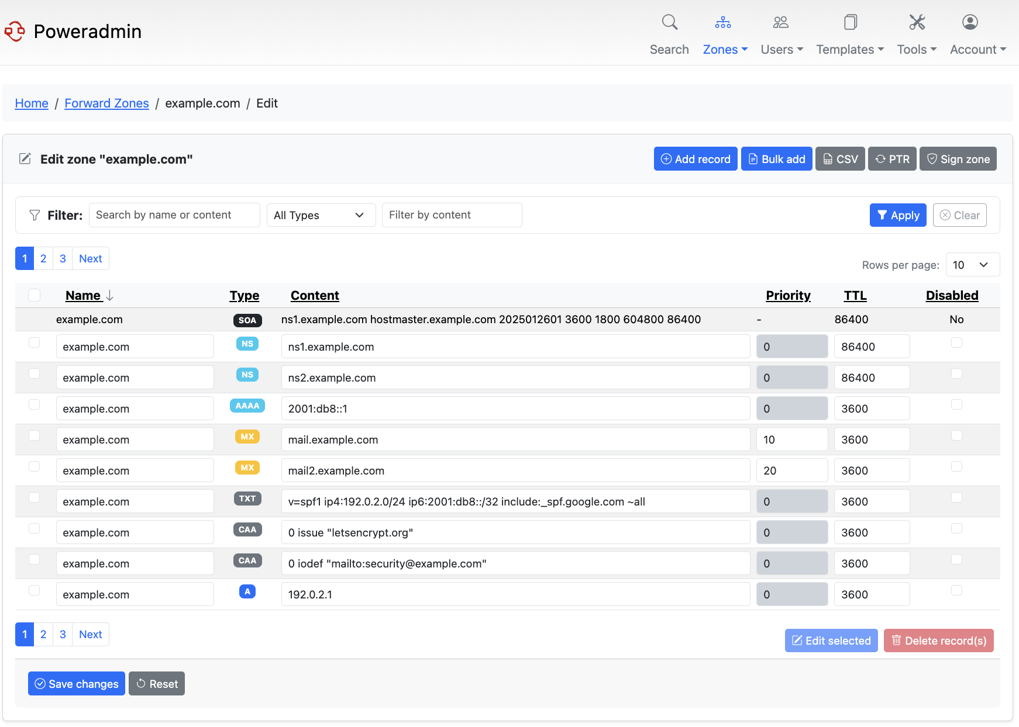Click the Search by name or content field
The height and width of the screenshot is (727, 1019).
pyautogui.click(x=174, y=215)
